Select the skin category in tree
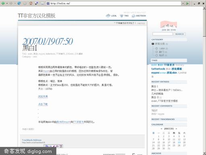The height and width of the screenshot is (155, 206). pyautogui.click(x=162, y=48)
